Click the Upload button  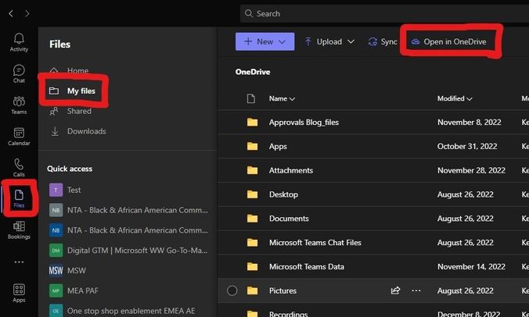(329, 41)
